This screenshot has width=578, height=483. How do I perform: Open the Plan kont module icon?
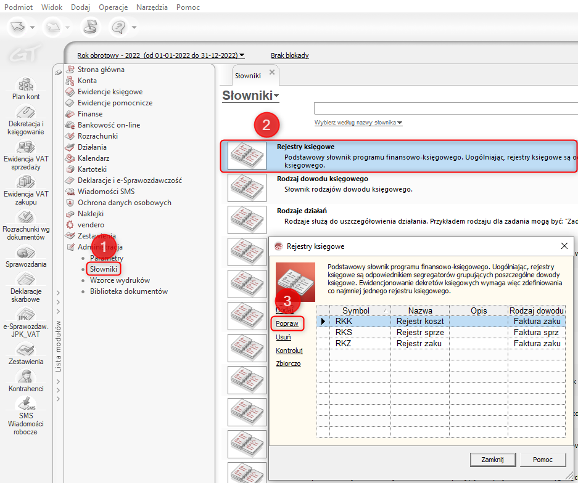[26, 84]
